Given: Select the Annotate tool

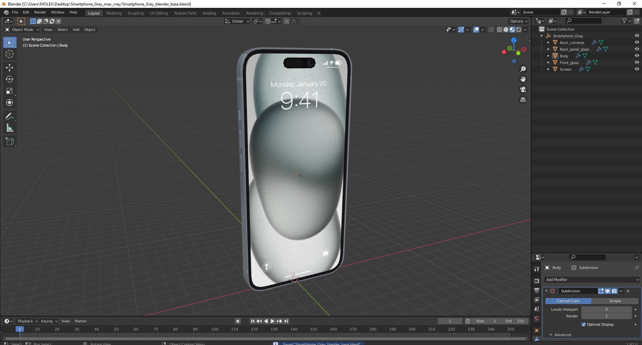Looking at the screenshot, I should click(9, 116).
